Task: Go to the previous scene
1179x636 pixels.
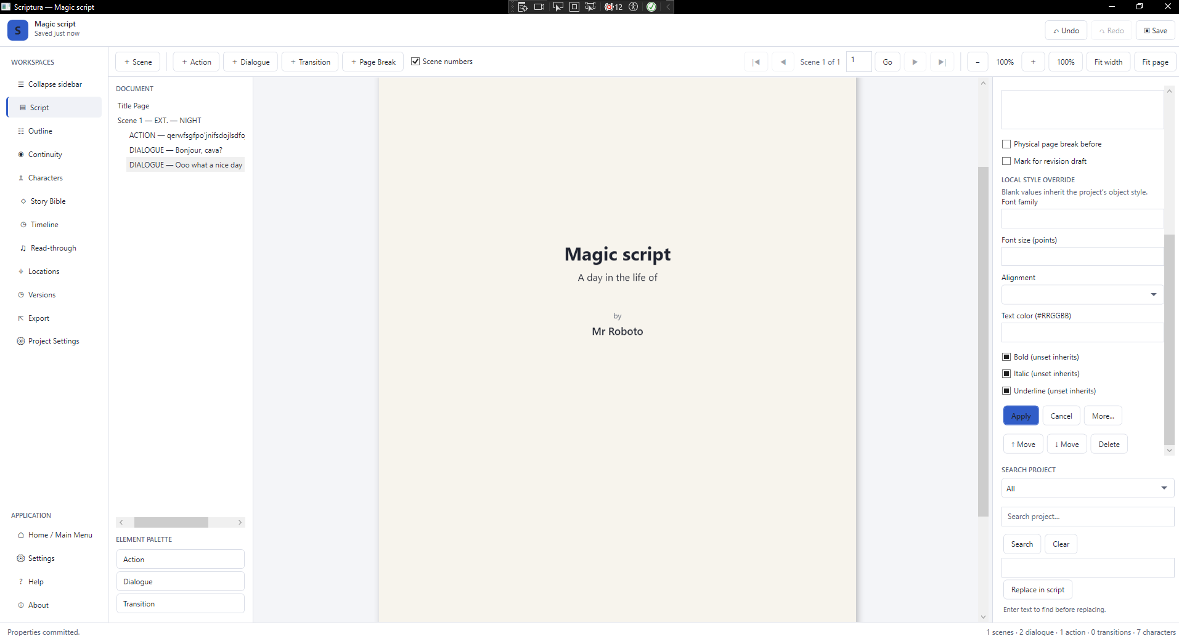Action: point(783,62)
